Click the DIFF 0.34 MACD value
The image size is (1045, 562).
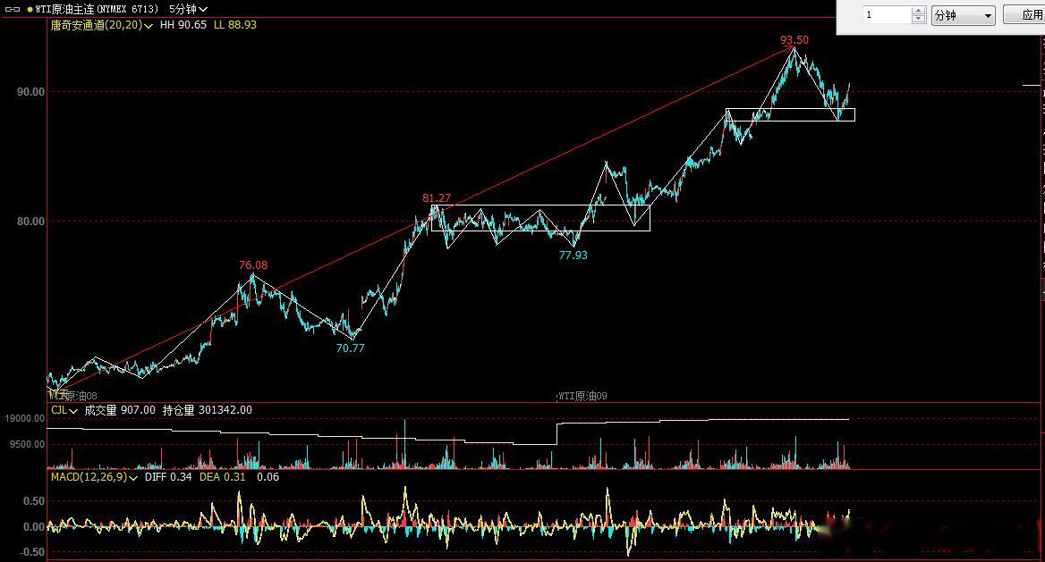(168, 477)
